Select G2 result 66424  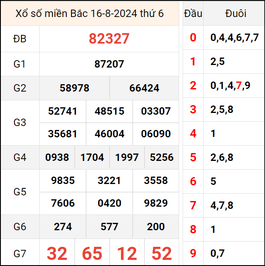[x=144, y=88]
